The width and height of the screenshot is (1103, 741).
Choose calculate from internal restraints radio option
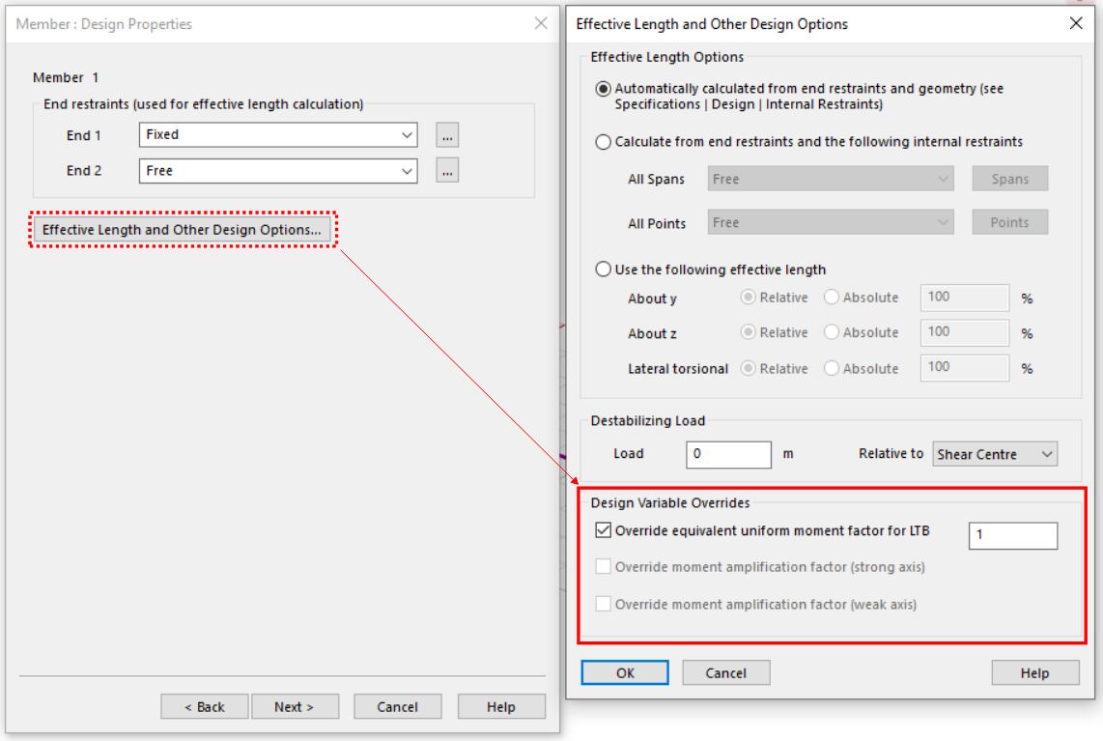point(604,142)
